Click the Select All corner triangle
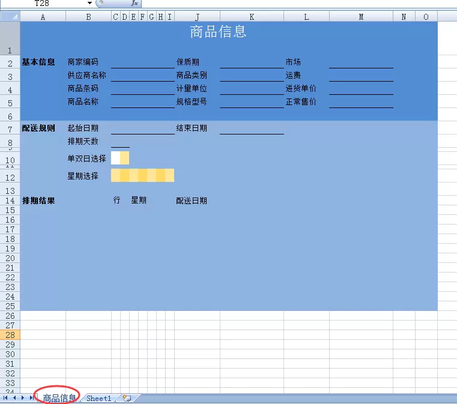The width and height of the screenshot is (457, 404). pyautogui.click(x=10, y=17)
